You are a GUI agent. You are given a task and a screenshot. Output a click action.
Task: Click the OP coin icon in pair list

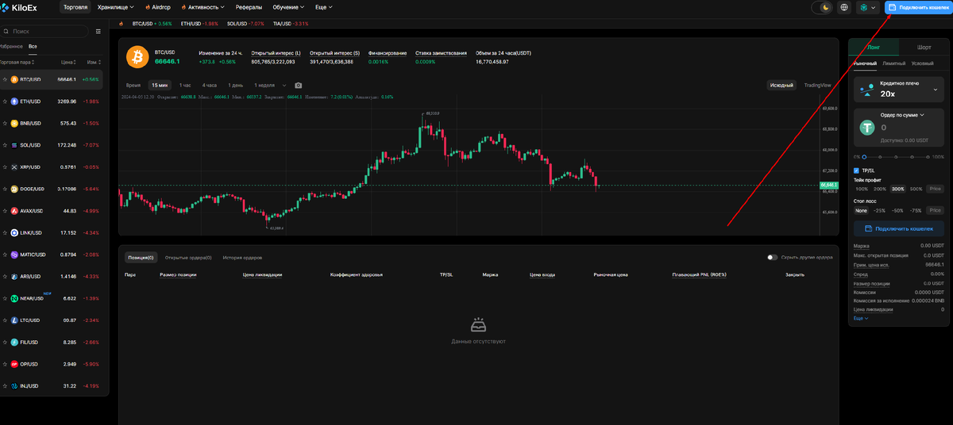[x=14, y=364]
